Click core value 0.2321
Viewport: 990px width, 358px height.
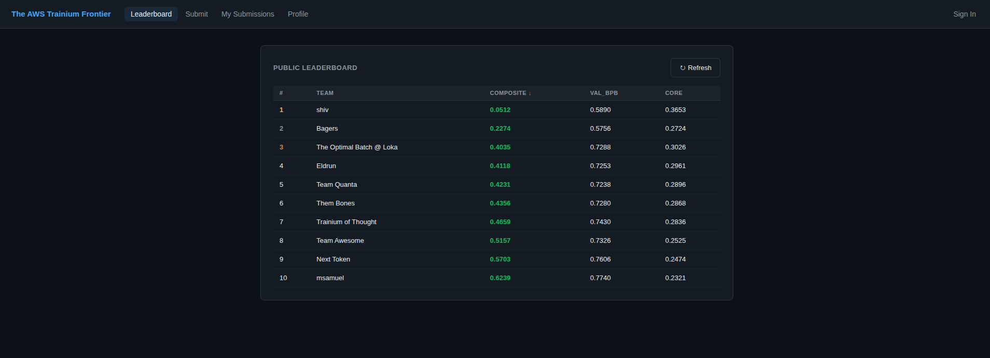676,278
